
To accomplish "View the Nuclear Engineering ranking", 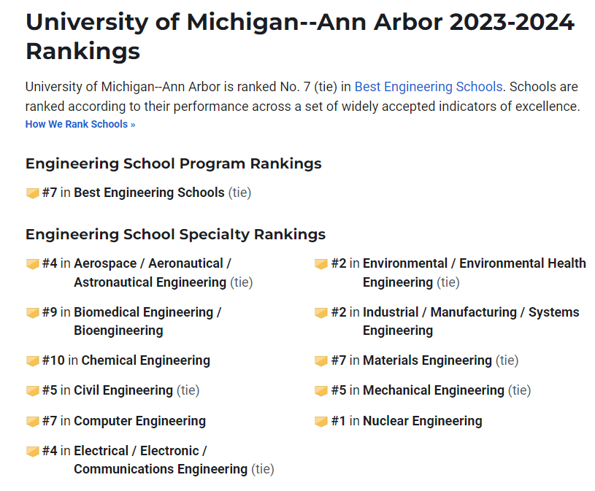I will (422, 421).
